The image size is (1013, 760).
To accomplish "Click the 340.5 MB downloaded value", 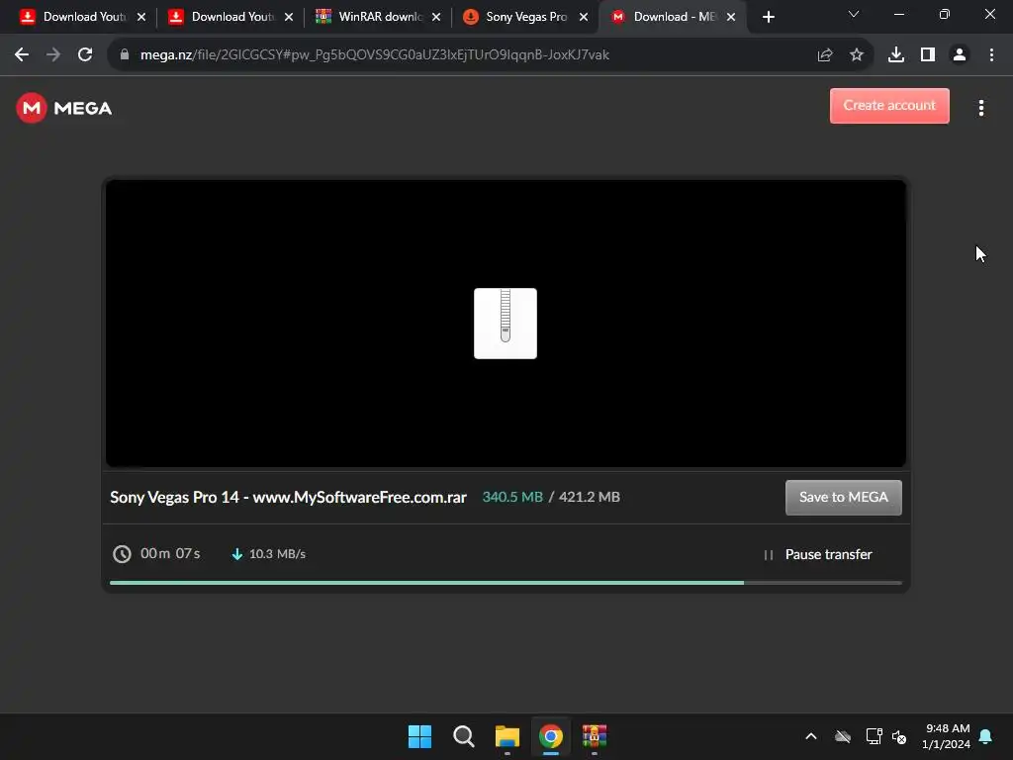I will point(512,497).
